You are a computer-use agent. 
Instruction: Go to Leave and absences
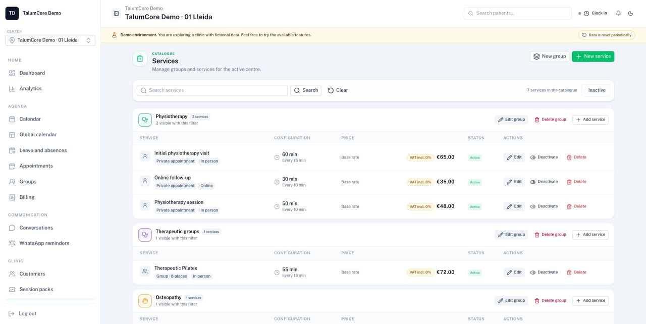(43, 150)
